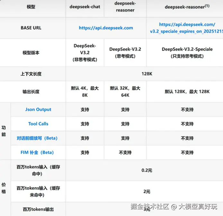Click Tool Calls 支持 under deepseek-reasoner
Viewport: 223px width, 216px height.
pos(125,124)
